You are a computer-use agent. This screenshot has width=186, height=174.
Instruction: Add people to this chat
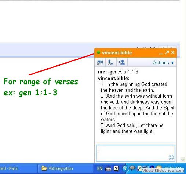pyautogui.click(x=122, y=62)
